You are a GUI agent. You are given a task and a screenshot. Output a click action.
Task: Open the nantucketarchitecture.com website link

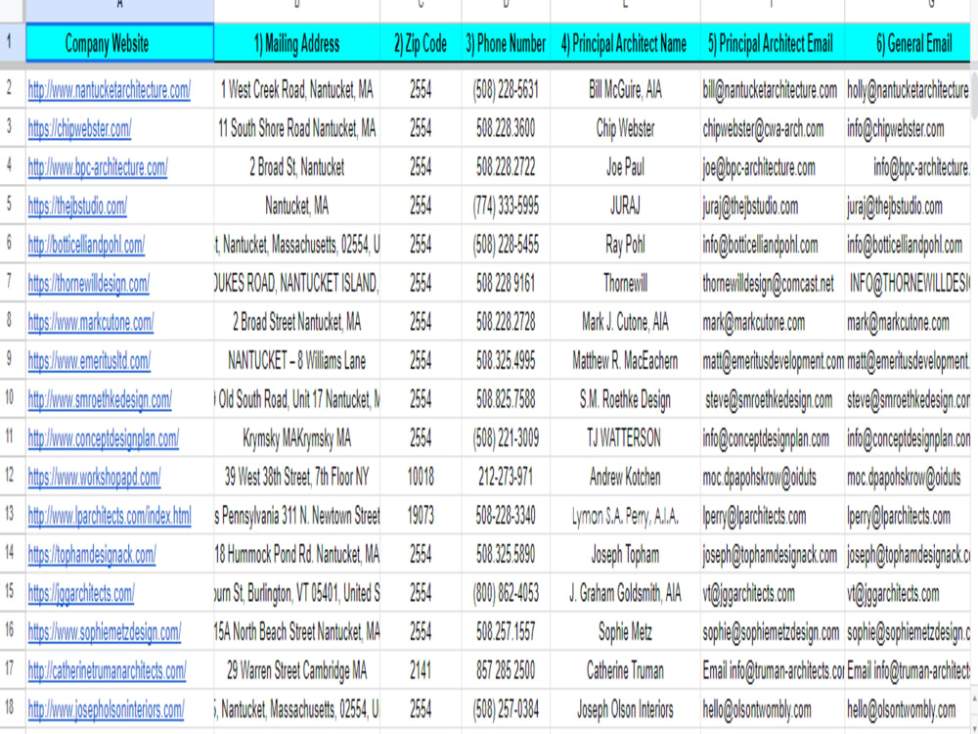(110, 90)
